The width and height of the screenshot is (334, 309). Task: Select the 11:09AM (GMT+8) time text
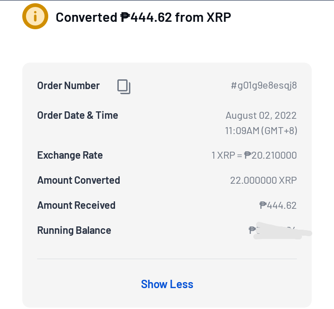click(x=261, y=131)
